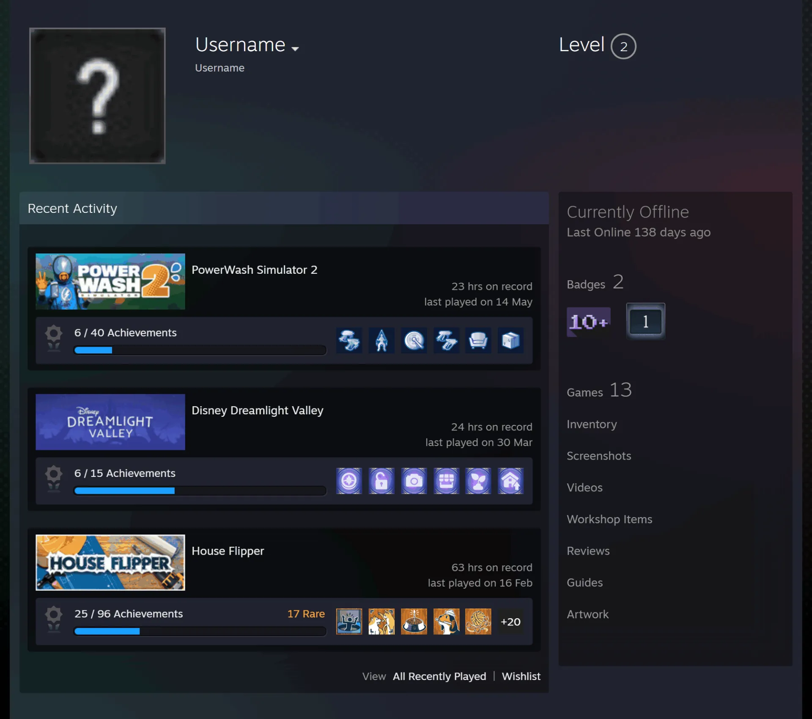Viewport: 812px width, 719px height.
Task: Open the House Flipper achievements progress bar
Action: coord(200,631)
